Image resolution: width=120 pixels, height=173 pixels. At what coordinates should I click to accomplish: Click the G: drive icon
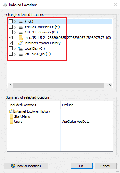point(21,22)
